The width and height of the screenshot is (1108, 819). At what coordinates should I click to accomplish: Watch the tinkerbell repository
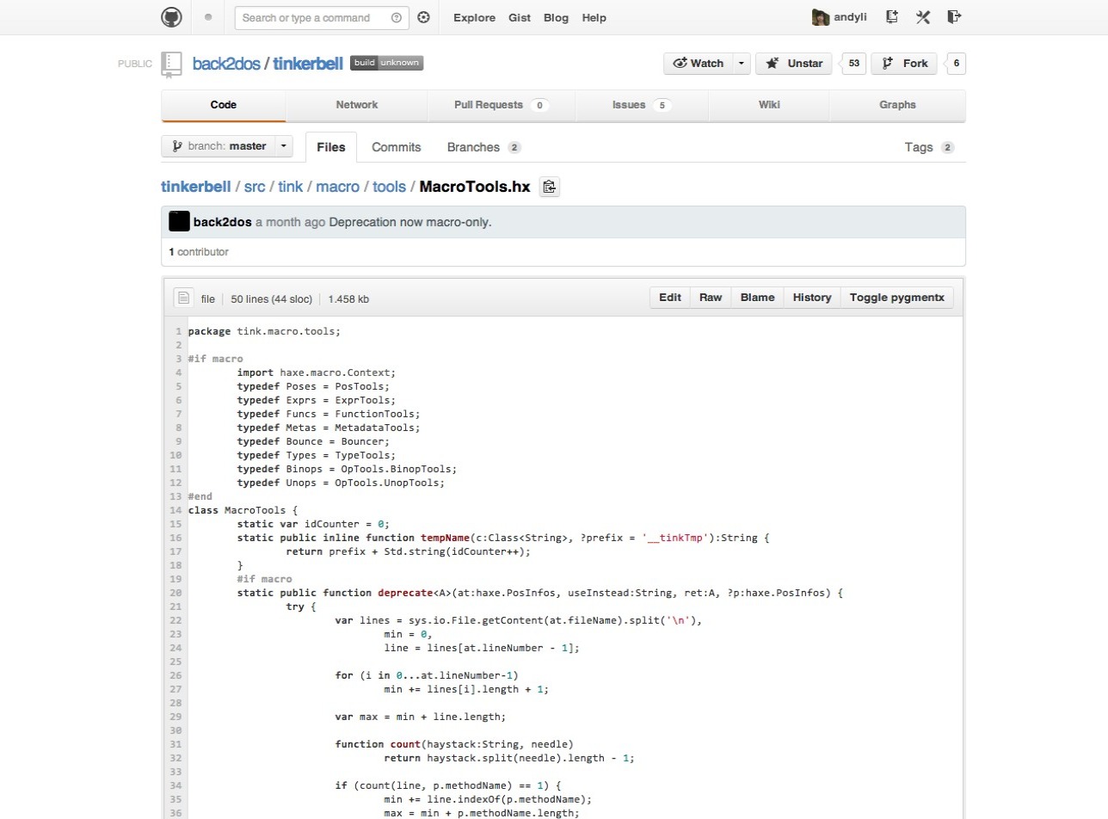coord(698,63)
